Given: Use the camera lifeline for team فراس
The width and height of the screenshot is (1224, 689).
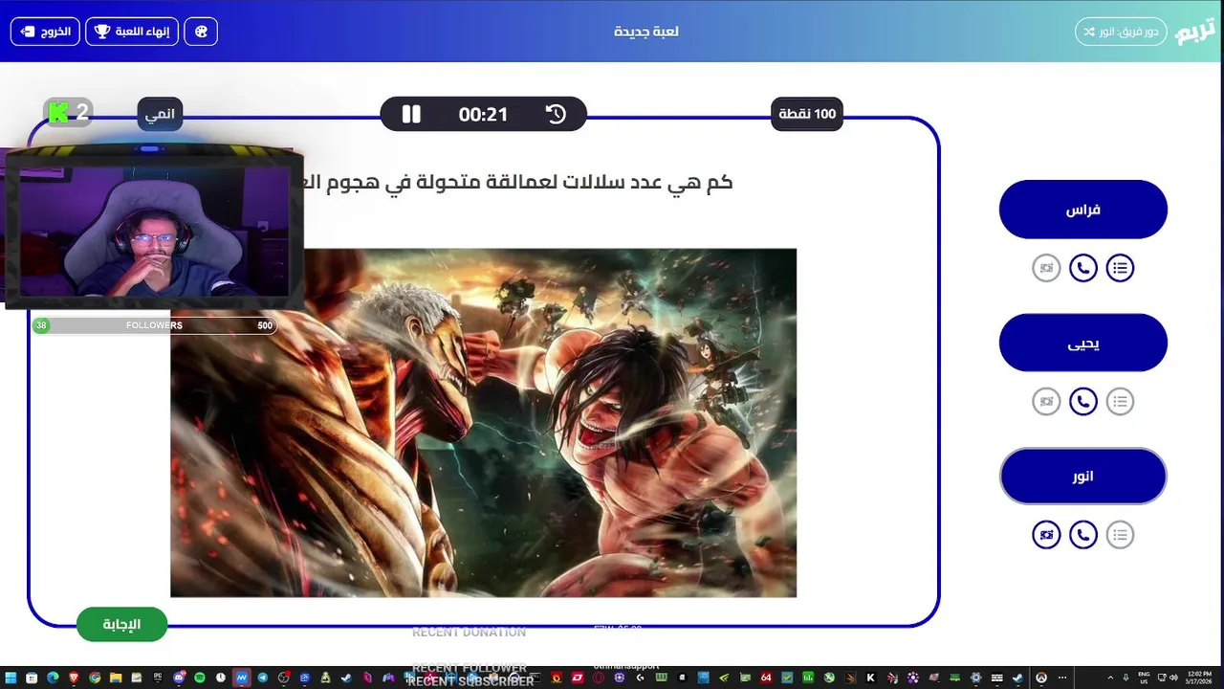Looking at the screenshot, I should point(1046,268).
